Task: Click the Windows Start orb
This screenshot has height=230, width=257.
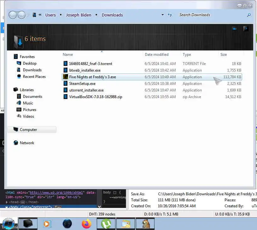Action: (9, 224)
